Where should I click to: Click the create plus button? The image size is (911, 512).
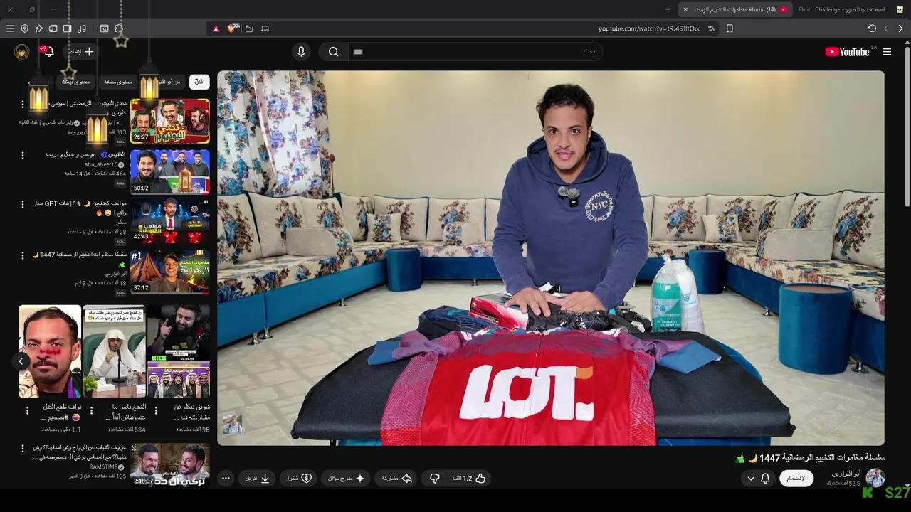[80, 51]
